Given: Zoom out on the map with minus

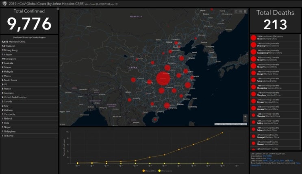Looking at the screenshot, I should pyautogui.click(x=245, y=120).
